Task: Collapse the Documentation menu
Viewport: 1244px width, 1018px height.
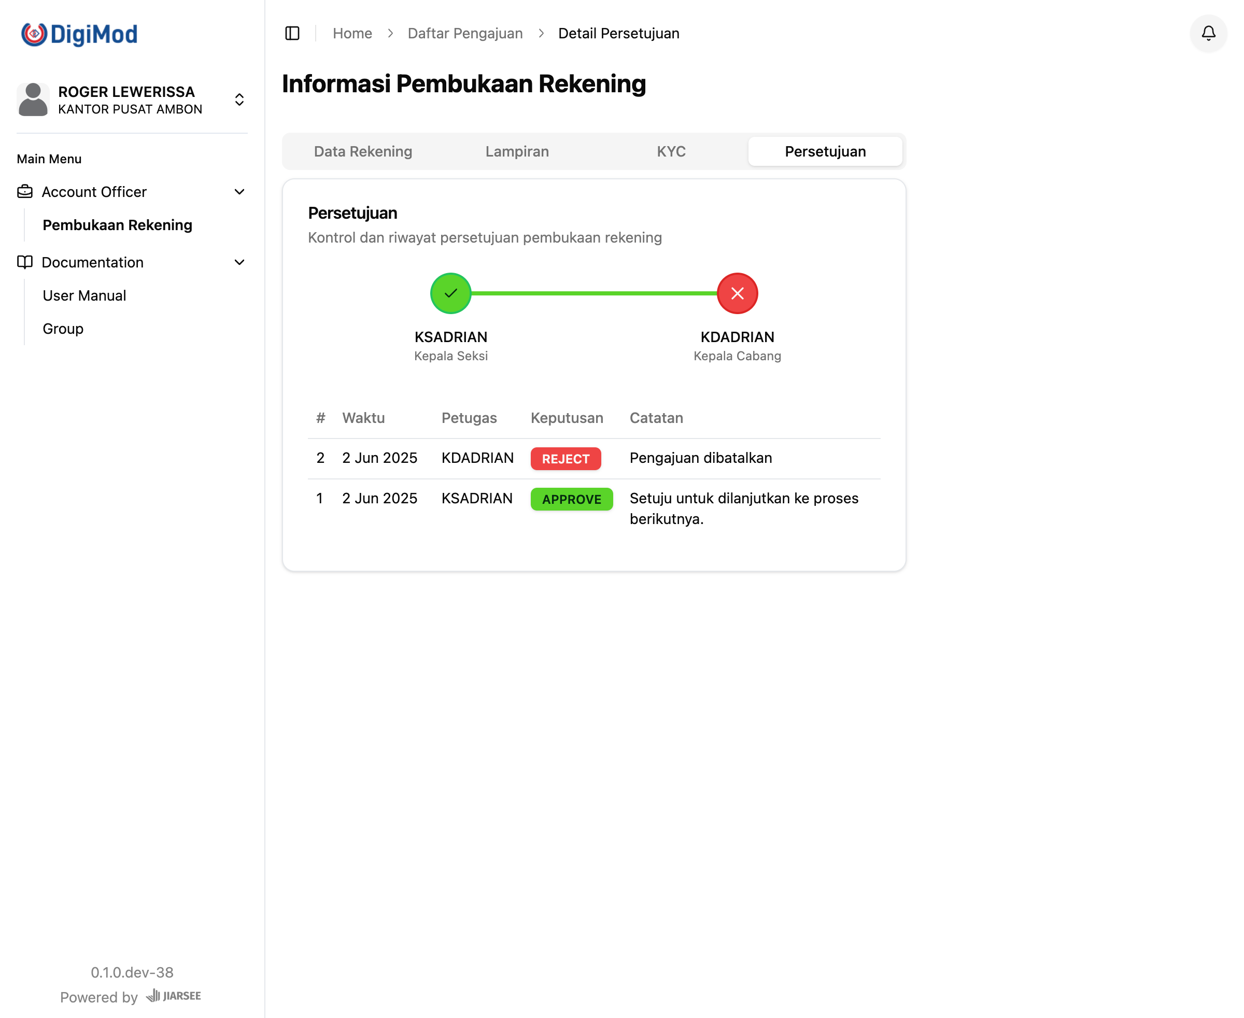Action: (239, 262)
